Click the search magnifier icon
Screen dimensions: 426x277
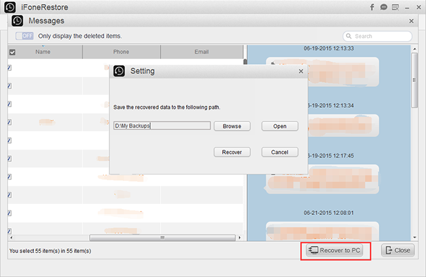point(349,36)
